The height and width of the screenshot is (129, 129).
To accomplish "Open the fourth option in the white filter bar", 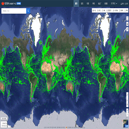I will (x=109, y=11).
